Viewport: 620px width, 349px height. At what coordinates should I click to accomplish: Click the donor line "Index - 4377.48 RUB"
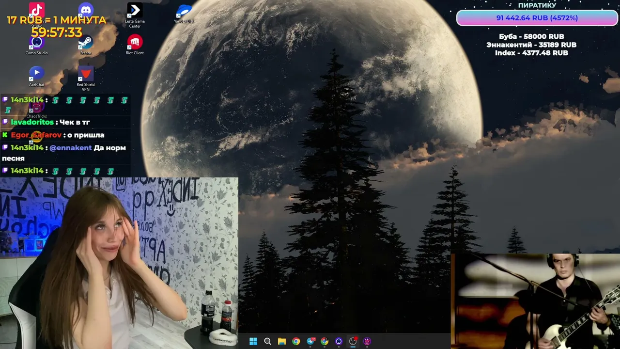click(x=531, y=53)
